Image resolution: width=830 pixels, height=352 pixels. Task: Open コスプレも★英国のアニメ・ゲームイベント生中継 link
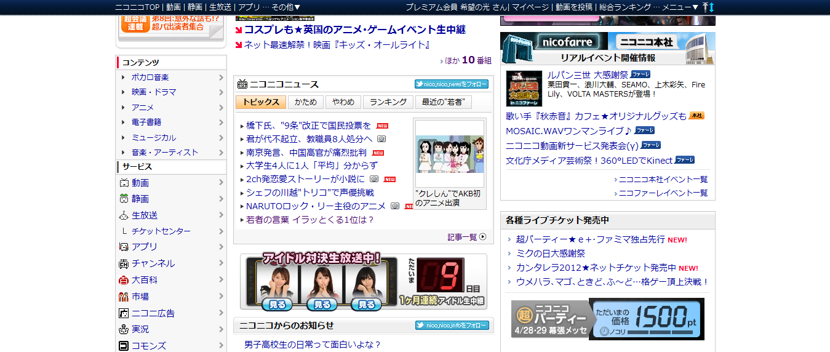[x=354, y=30]
